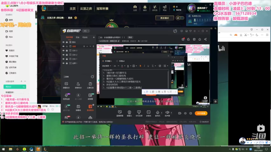Select the 手动输入 manual input radio button
271x152 pixels.
(x=103, y=61)
